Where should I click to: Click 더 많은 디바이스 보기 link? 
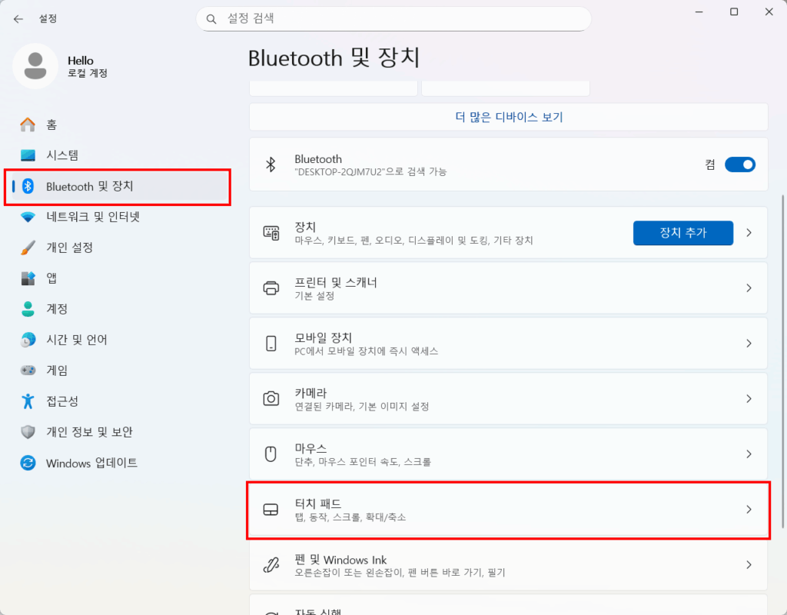coord(509,117)
